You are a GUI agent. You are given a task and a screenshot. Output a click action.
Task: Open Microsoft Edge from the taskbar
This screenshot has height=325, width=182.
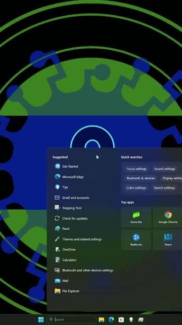point(111,319)
